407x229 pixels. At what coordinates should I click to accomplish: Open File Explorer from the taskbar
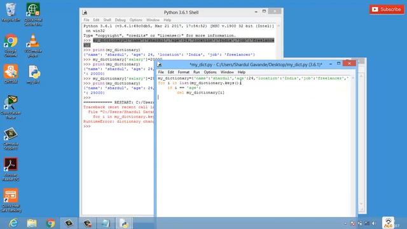[x=32, y=223]
